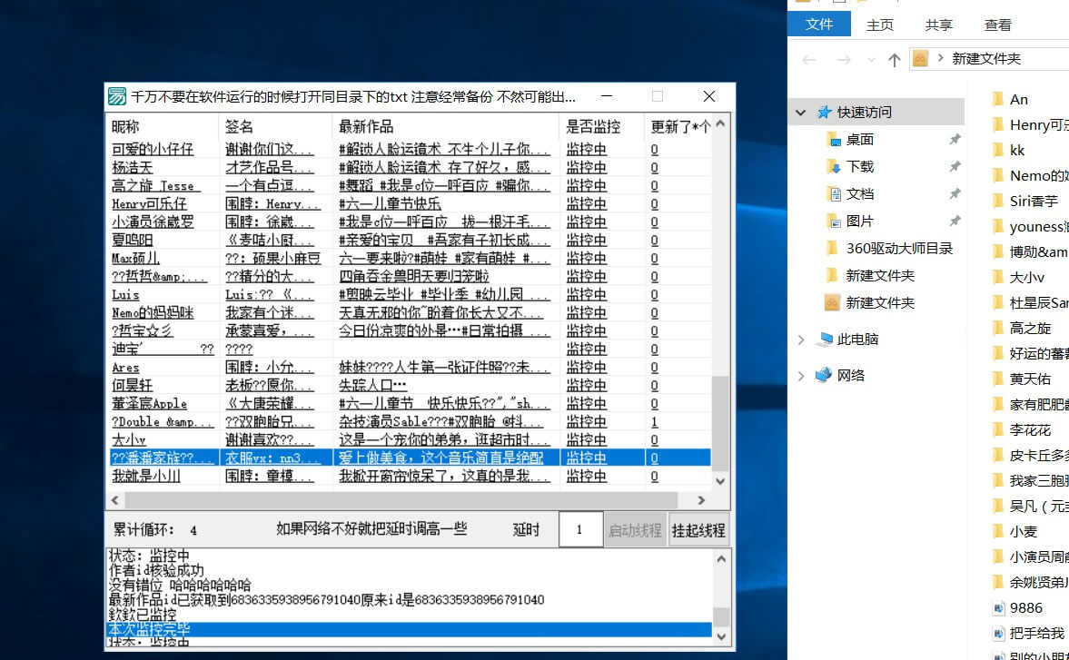Select the 我就是小川 row
The height and width of the screenshot is (660, 1069).
[409, 476]
